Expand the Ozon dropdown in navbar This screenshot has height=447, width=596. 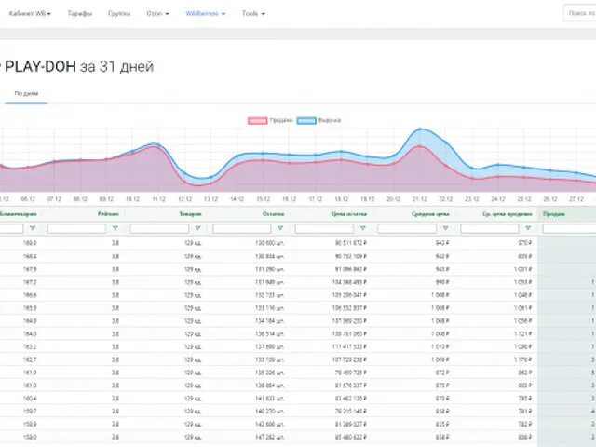(x=157, y=14)
